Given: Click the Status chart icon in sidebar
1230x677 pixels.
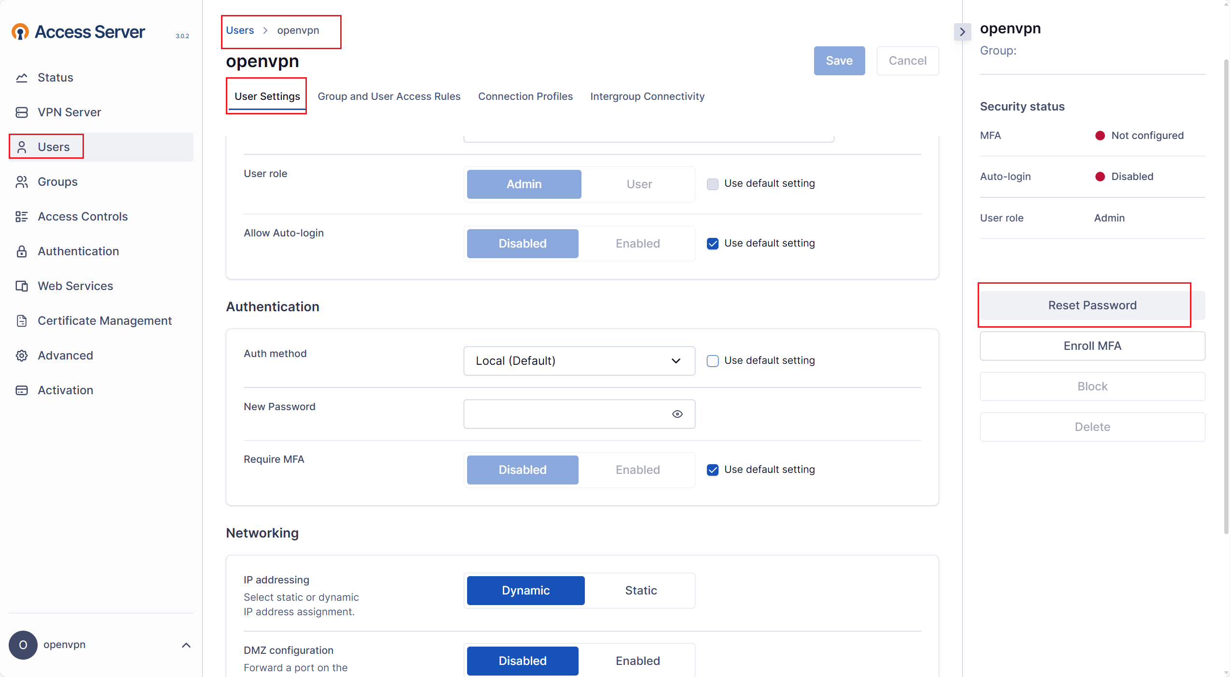Looking at the screenshot, I should (x=22, y=78).
